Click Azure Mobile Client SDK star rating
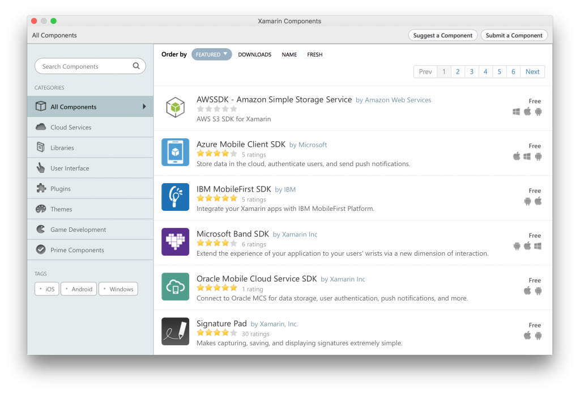Screen dimensions: 580x394 pyautogui.click(x=217, y=154)
